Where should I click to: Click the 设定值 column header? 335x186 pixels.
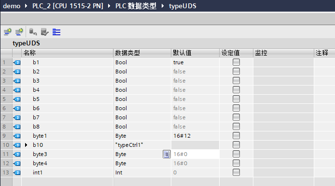tap(237, 53)
